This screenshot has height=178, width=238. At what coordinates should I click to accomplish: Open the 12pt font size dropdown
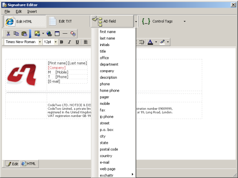[x=55, y=42]
